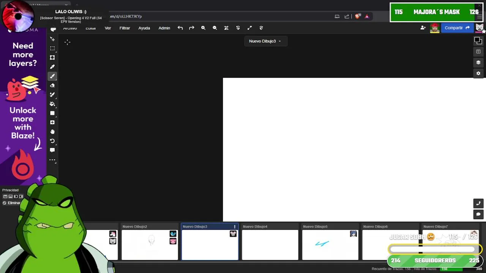Select the eyedropper tool
Image resolution: width=486 pixels, height=273 pixels.
(x=52, y=67)
